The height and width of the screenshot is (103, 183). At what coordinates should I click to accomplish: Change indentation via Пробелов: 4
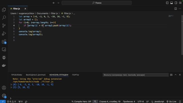tap(129, 102)
